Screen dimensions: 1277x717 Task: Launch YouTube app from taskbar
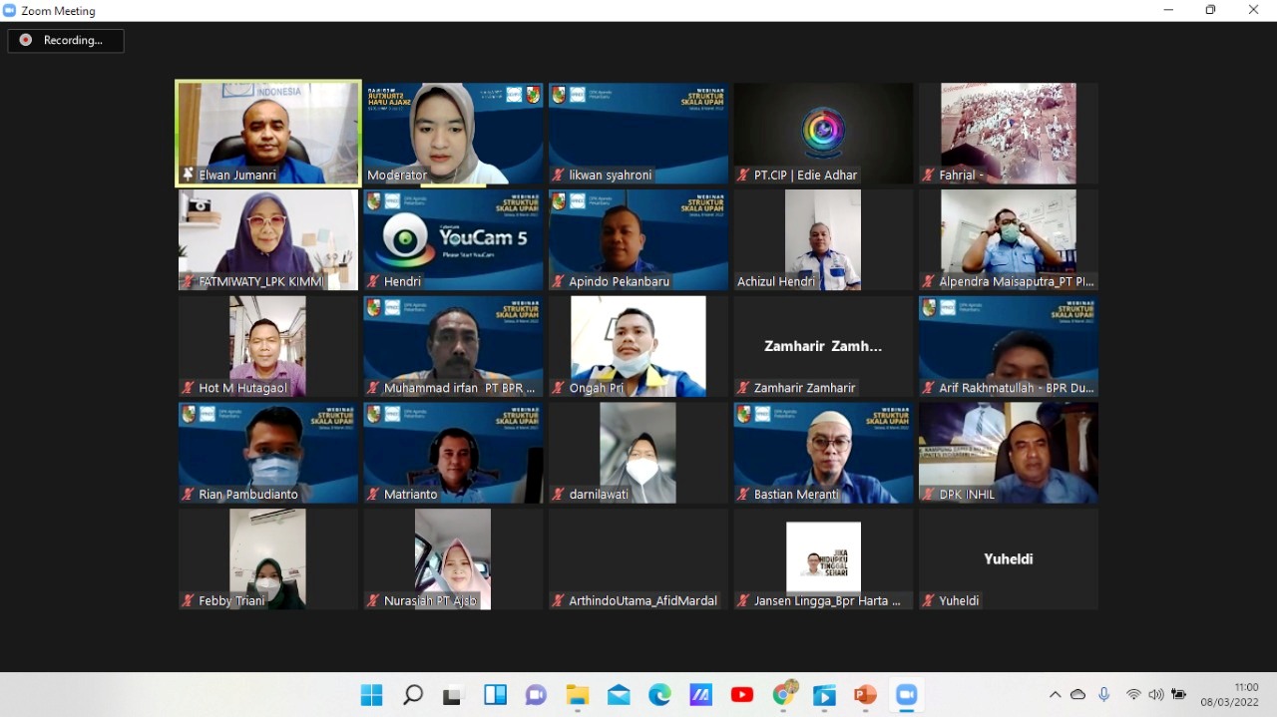pyautogui.click(x=742, y=695)
